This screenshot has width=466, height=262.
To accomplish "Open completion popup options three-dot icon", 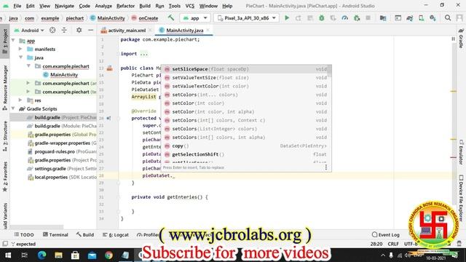I will 326,167.
